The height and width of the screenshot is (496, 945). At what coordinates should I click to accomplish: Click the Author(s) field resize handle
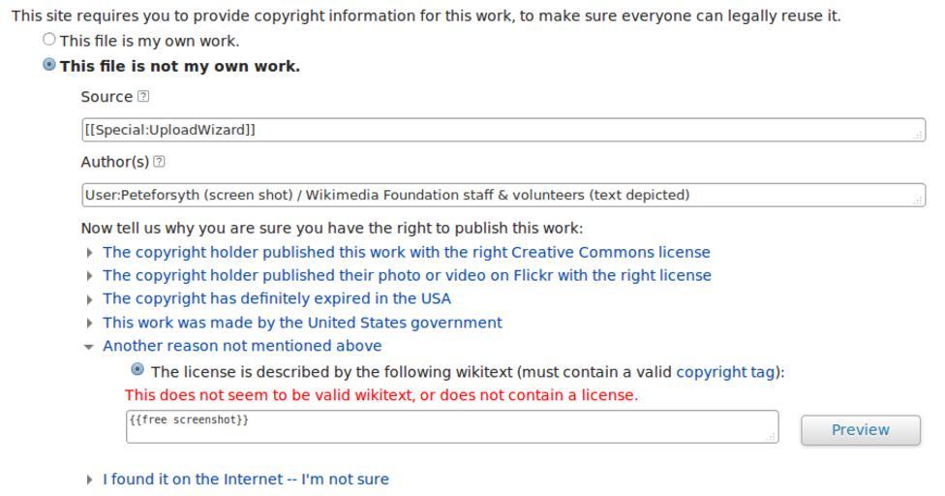(x=919, y=201)
